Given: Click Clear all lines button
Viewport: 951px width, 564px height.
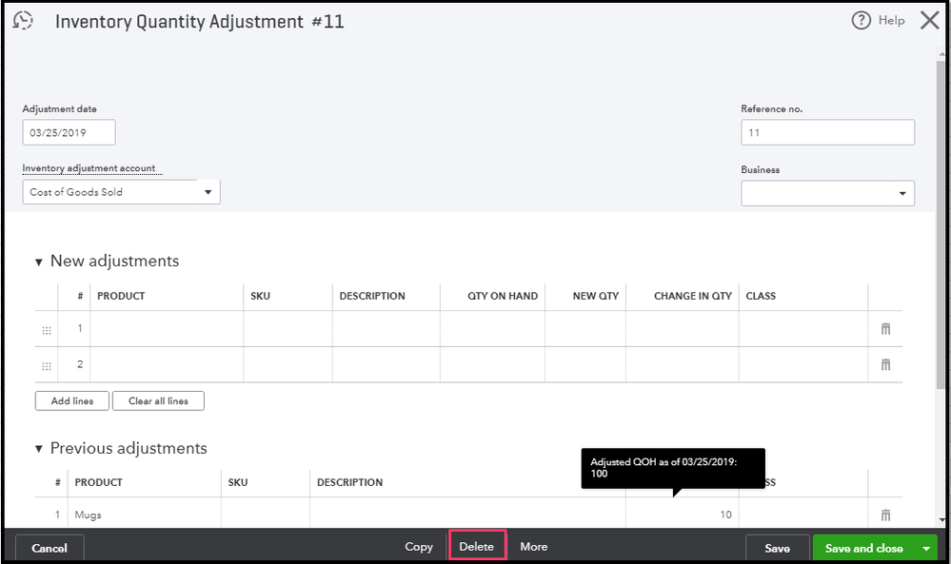Looking at the screenshot, I should [x=158, y=401].
